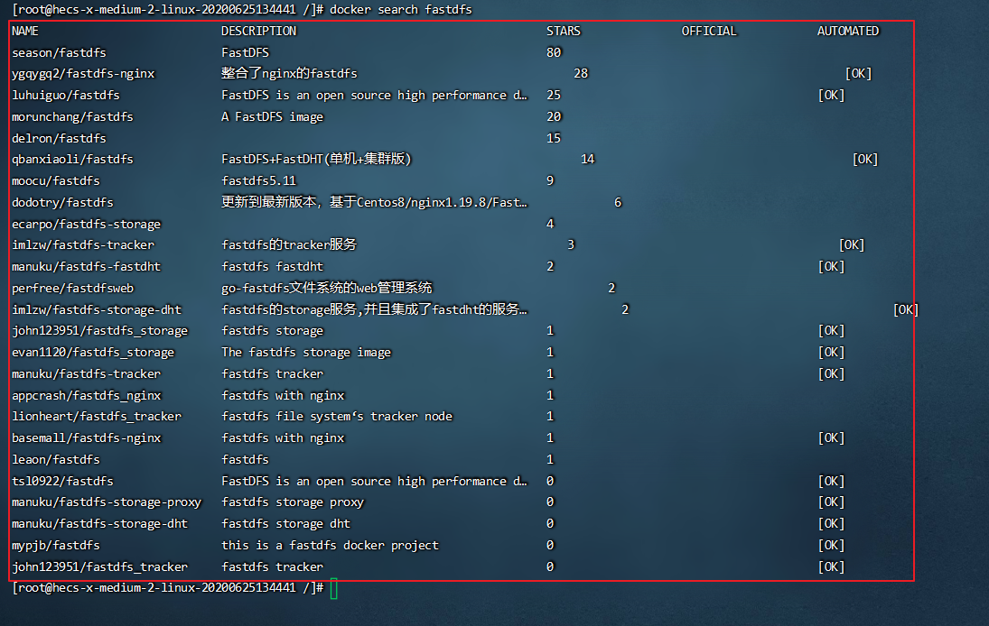
Task: Select description 'fastdfs storage dht'
Action: coord(285,523)
